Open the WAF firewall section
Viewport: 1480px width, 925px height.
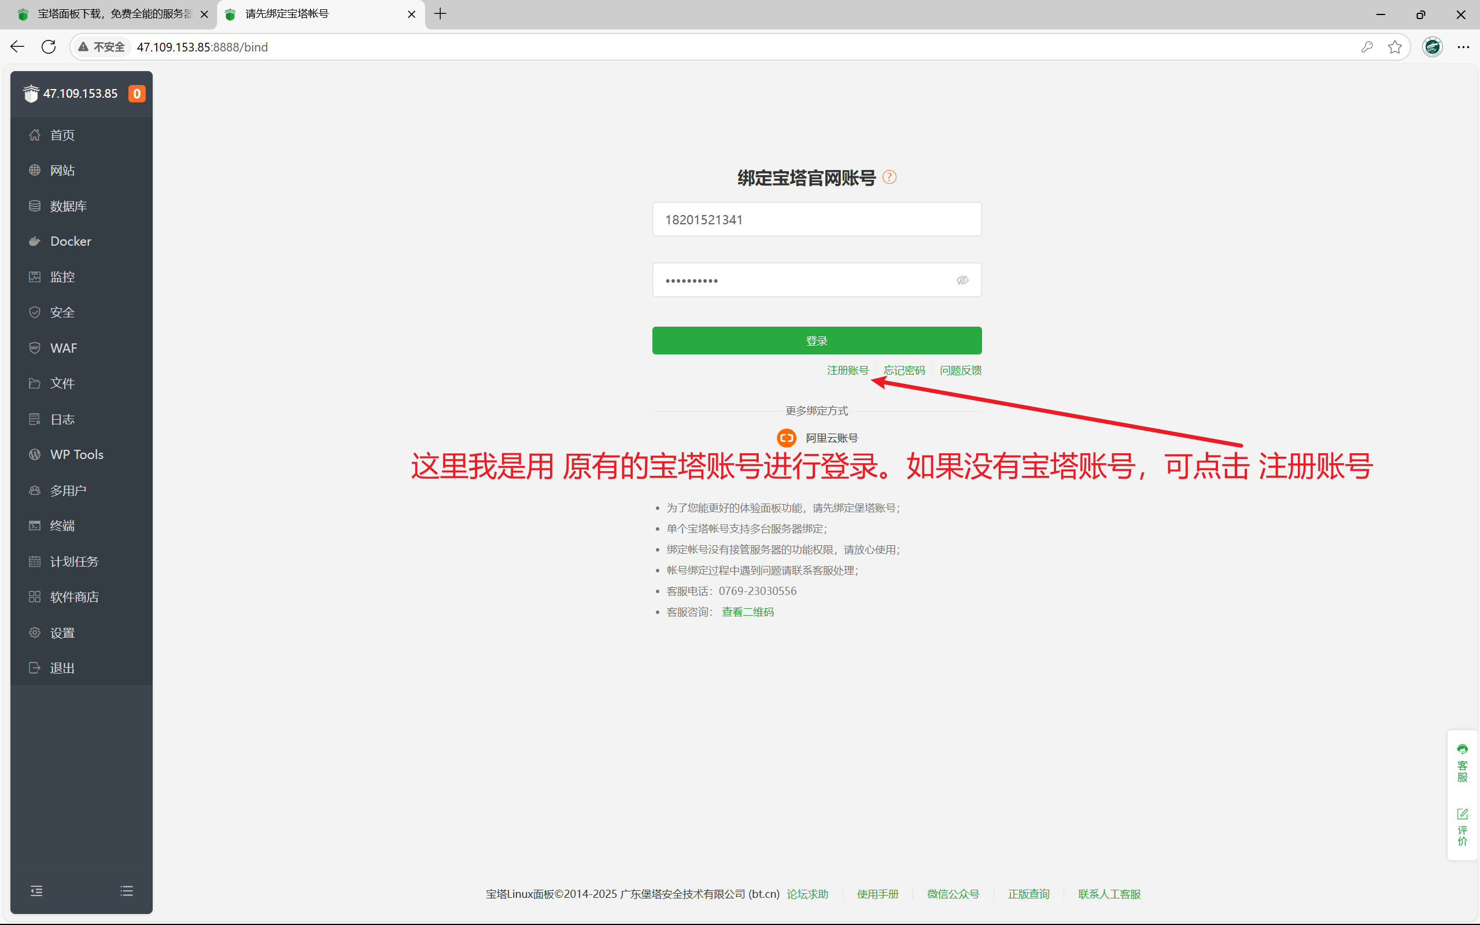(x=63, y=347)
